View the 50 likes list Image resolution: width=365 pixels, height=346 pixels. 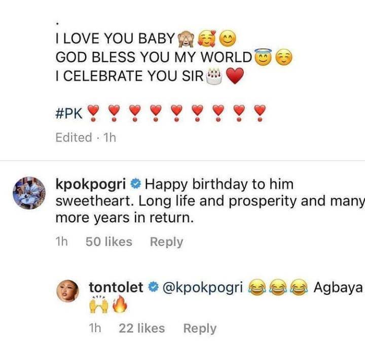click(108, 242)
